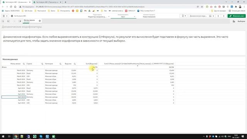Viewport: 247px width, 139px height.
Task: Open the reading list button
Action: [x=237, y=11]
